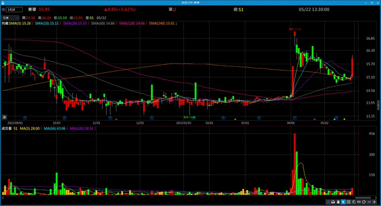Screen dimensions: 381x206
Task: Click the 成交量 volume panel label
Action: tap(7, 128)
